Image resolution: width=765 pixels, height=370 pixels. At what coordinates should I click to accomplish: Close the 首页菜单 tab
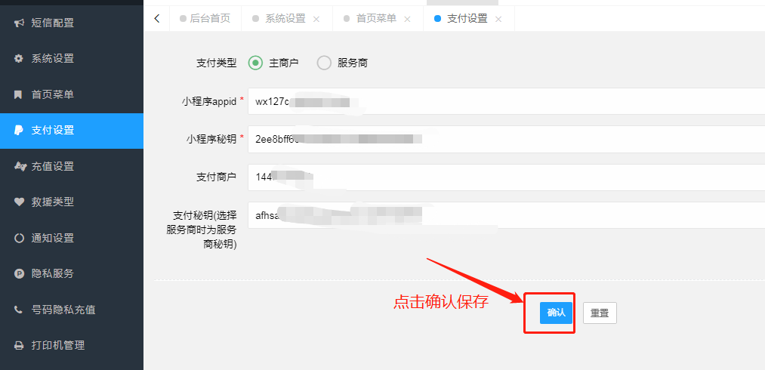click(407, 19)
